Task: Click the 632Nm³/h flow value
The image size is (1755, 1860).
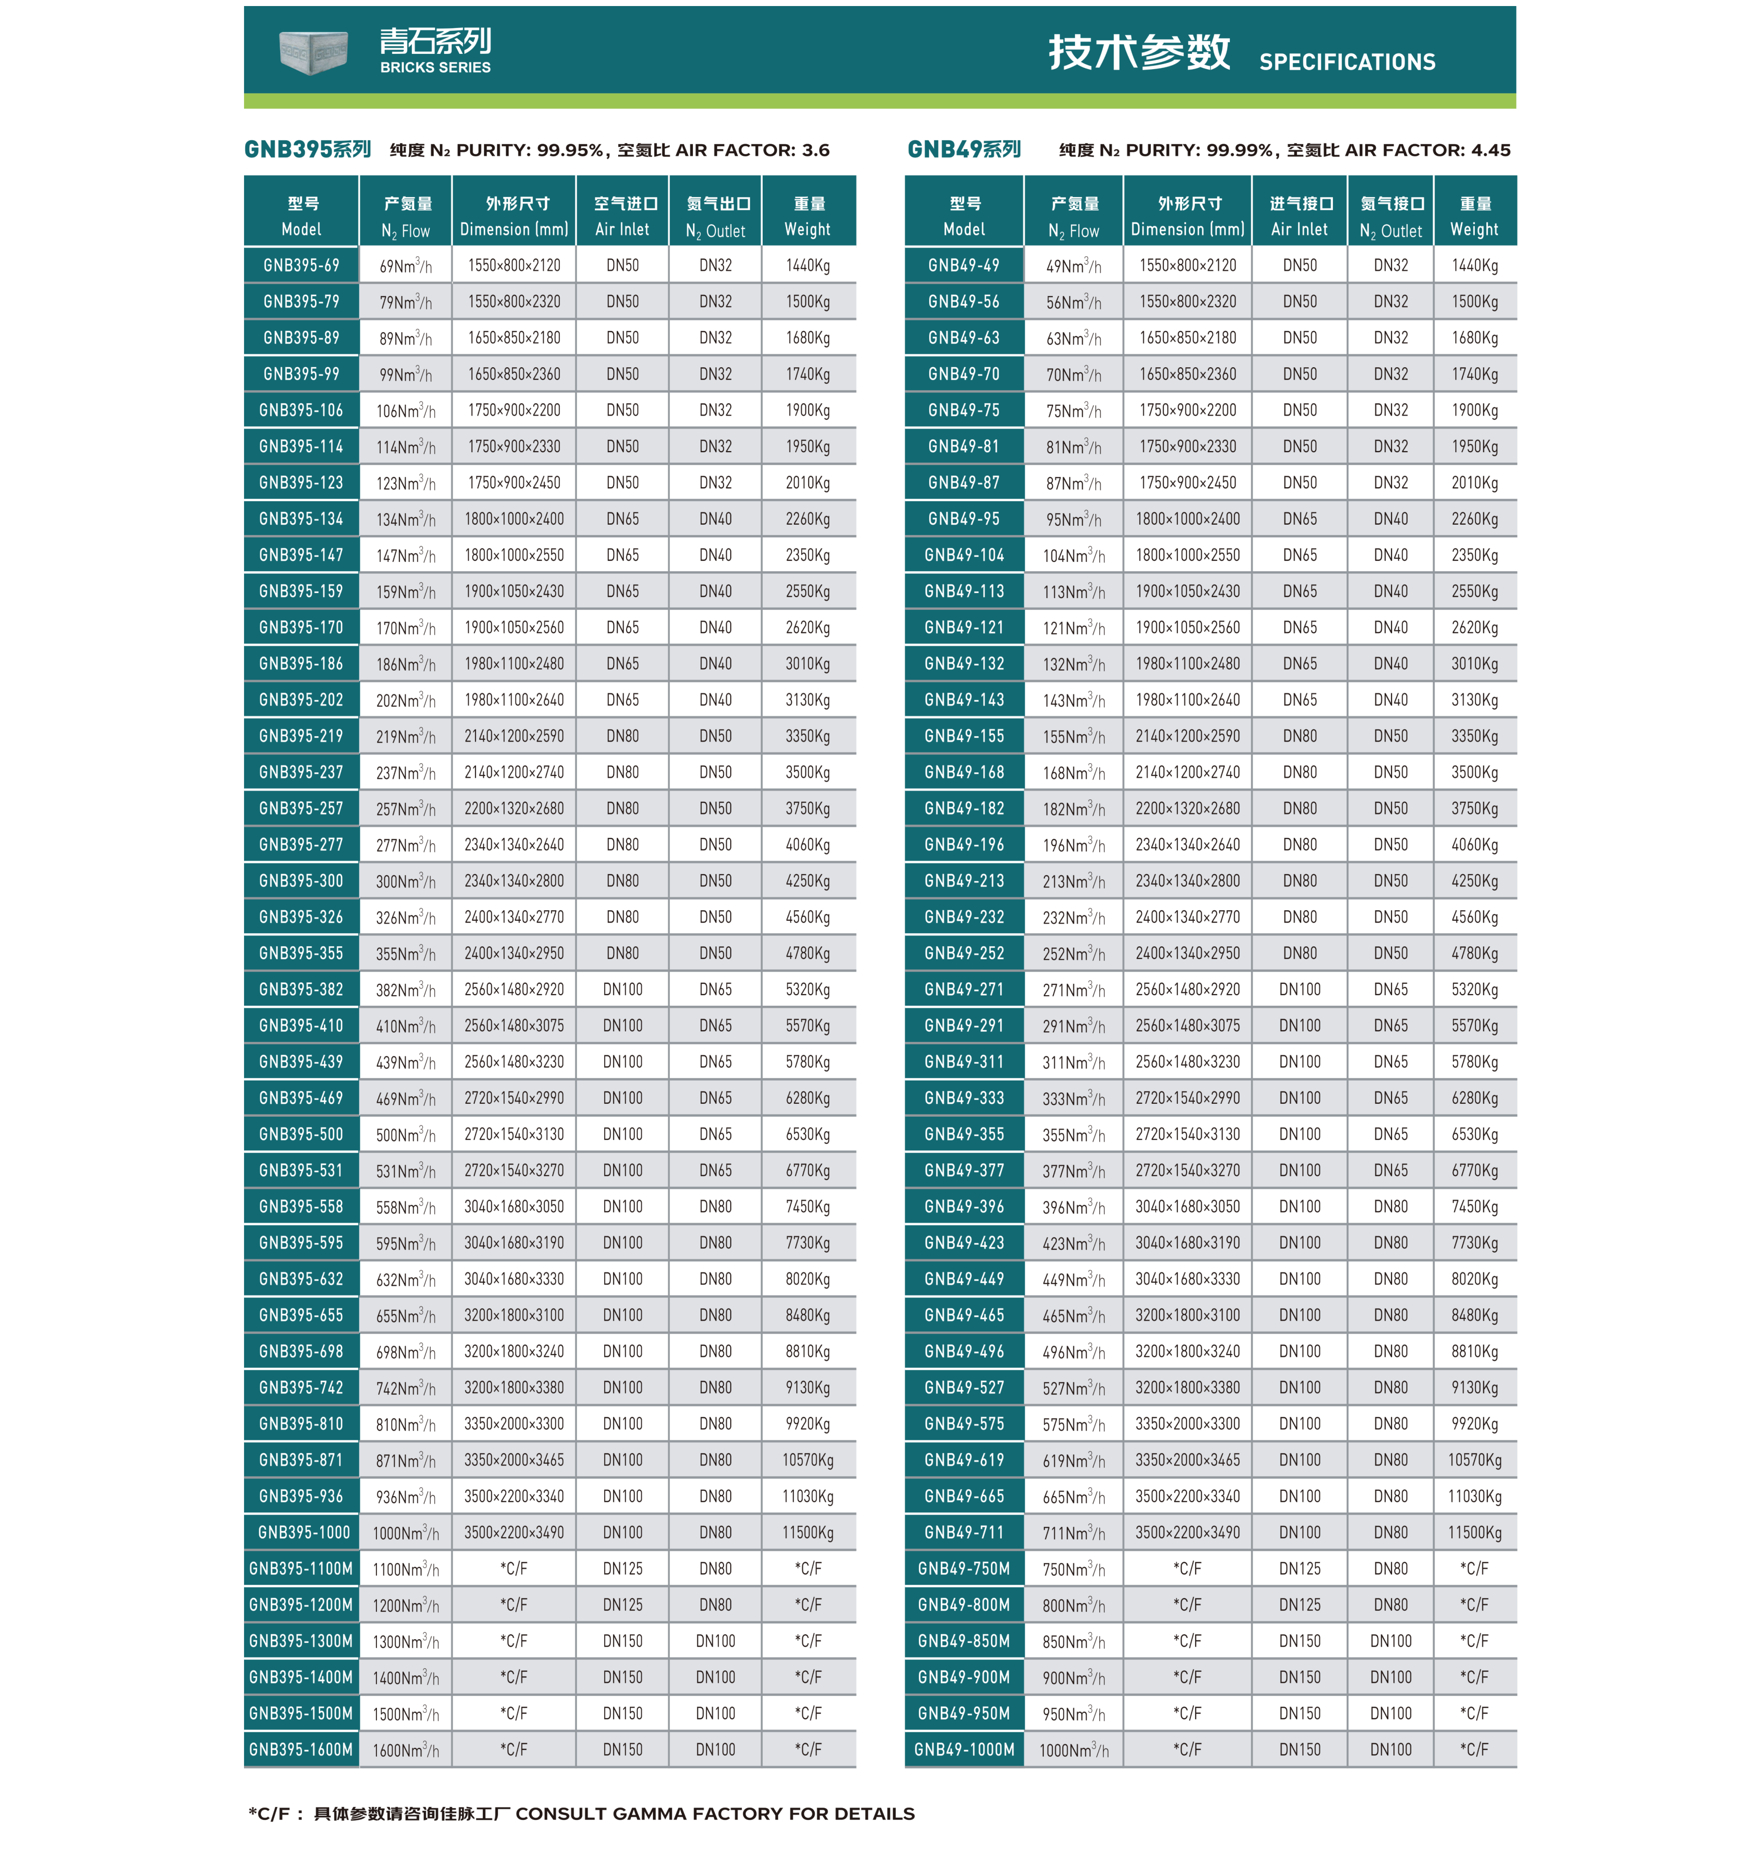Action: pyautogui.click(x=406, y=1280)
